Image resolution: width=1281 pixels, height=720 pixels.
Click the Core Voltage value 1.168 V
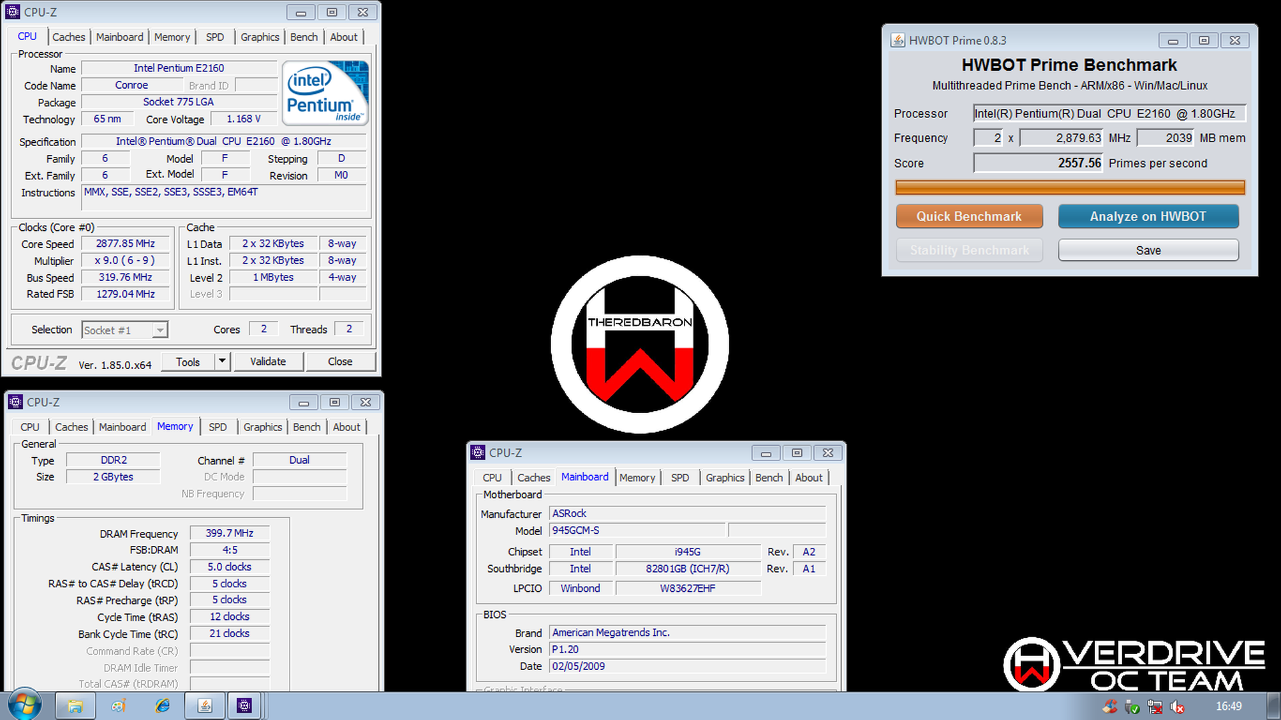(x=244, y=119)
